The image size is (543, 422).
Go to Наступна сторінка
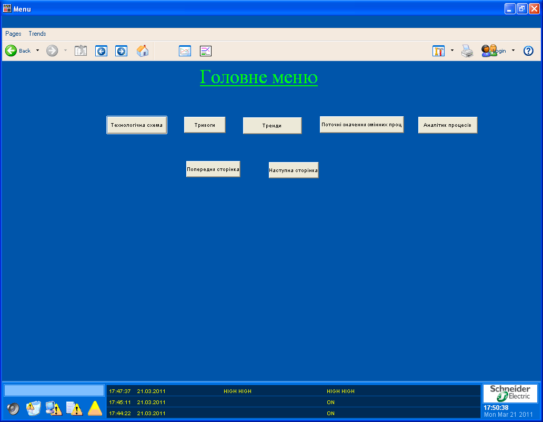point(294,170)
